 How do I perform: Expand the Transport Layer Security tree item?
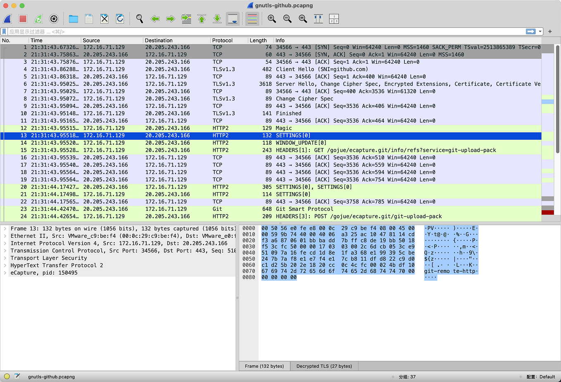click(x=6, y=258)
